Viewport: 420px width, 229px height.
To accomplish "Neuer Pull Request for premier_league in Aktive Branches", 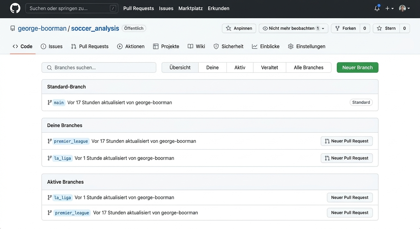I will [x=350, y=213].
